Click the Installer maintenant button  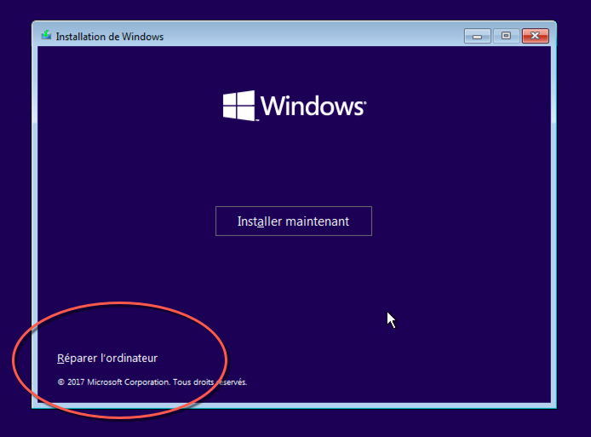point(294,221)
